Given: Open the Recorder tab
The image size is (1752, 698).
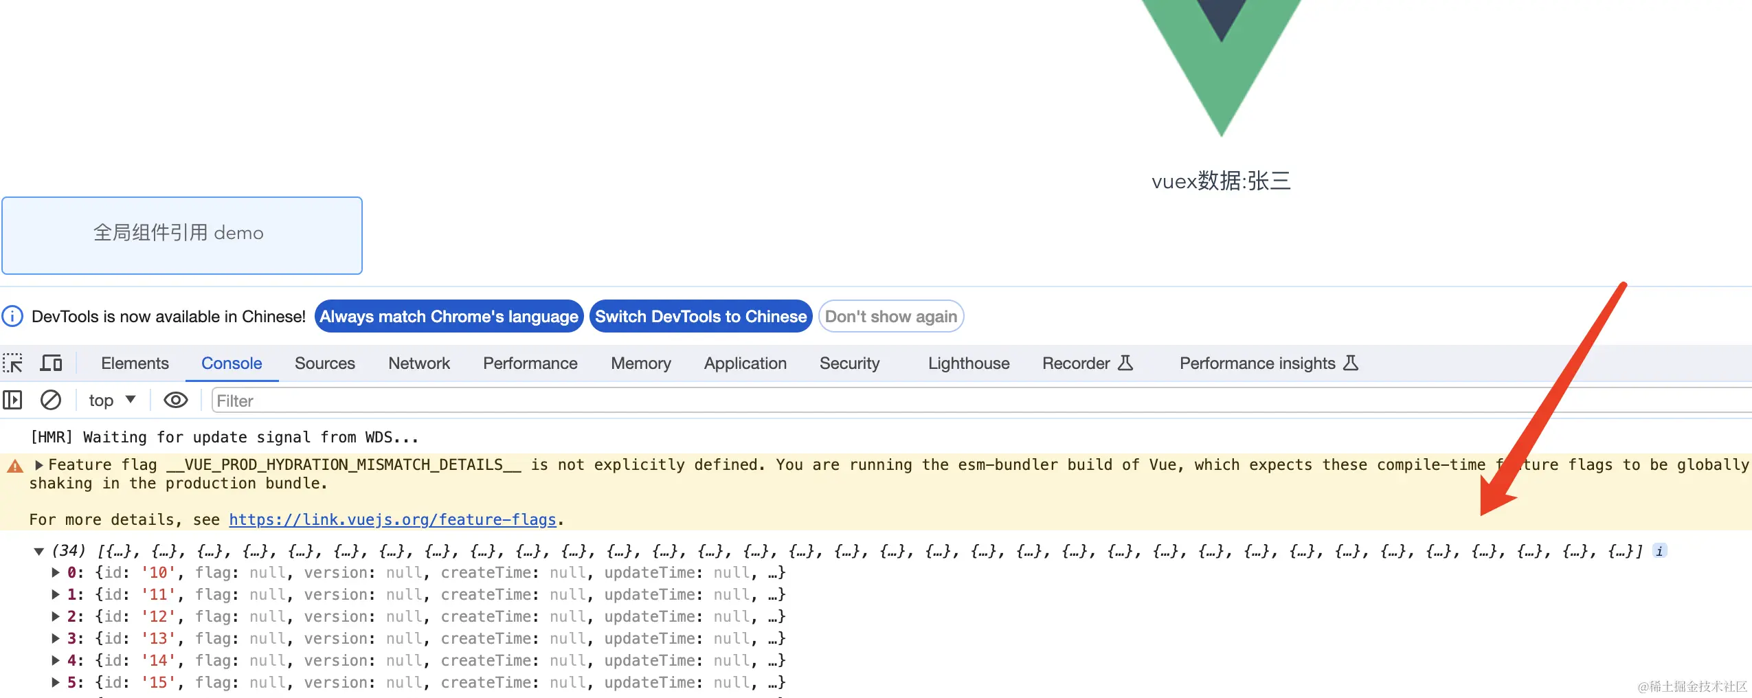Looking at the screenshot, I should pyautogui.click(x=1076, y=363).
